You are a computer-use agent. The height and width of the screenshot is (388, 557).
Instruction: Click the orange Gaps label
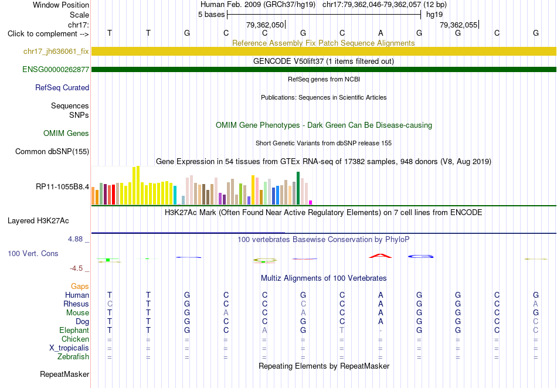click(x=80, y=286)
